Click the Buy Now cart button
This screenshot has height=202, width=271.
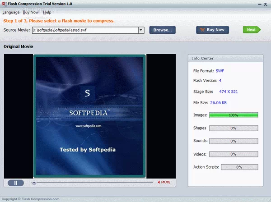point(212,30)
